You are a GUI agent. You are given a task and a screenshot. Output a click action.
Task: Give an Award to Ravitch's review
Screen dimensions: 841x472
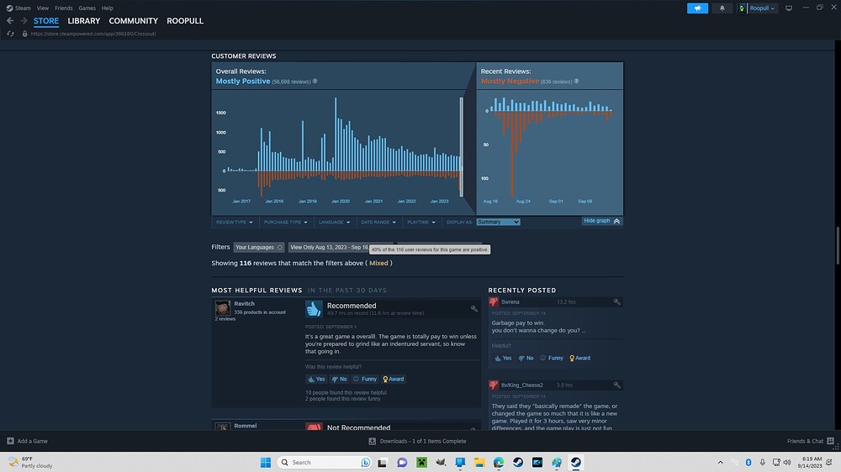pyautogui.click(x=393, y=379)
